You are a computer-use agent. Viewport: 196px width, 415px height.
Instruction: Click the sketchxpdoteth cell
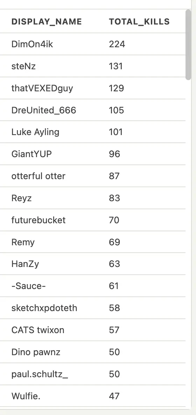[44, 308]
